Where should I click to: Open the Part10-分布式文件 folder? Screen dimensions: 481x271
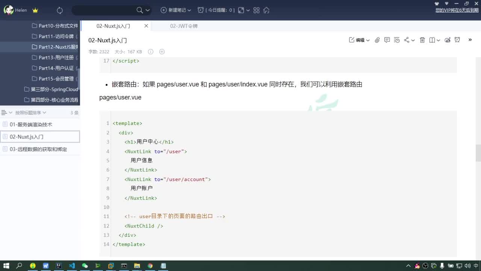(x=55, y=26)
